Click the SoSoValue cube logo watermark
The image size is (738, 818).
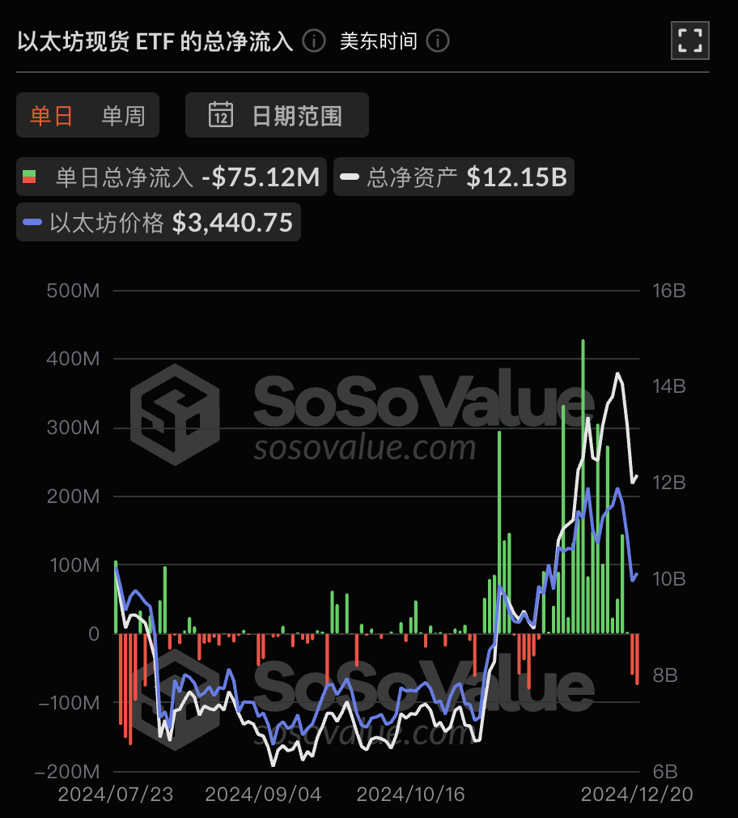click(175, 415)
